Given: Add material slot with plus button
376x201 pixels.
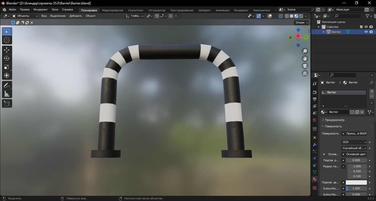Looking at the screenshot, I should [372, 91].
